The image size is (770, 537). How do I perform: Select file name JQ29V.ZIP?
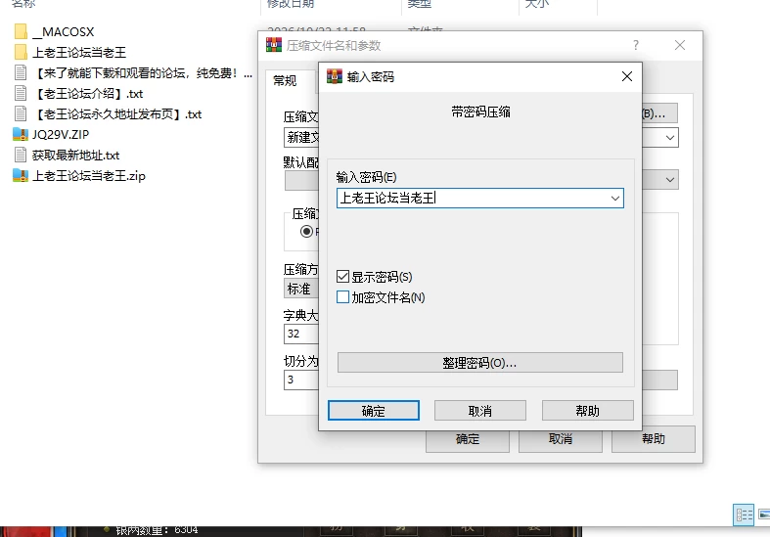click(x=61, y=134)
